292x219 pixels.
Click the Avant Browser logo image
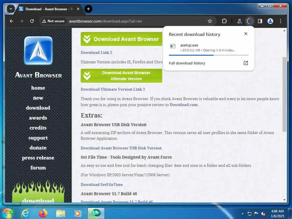point(38,51)
